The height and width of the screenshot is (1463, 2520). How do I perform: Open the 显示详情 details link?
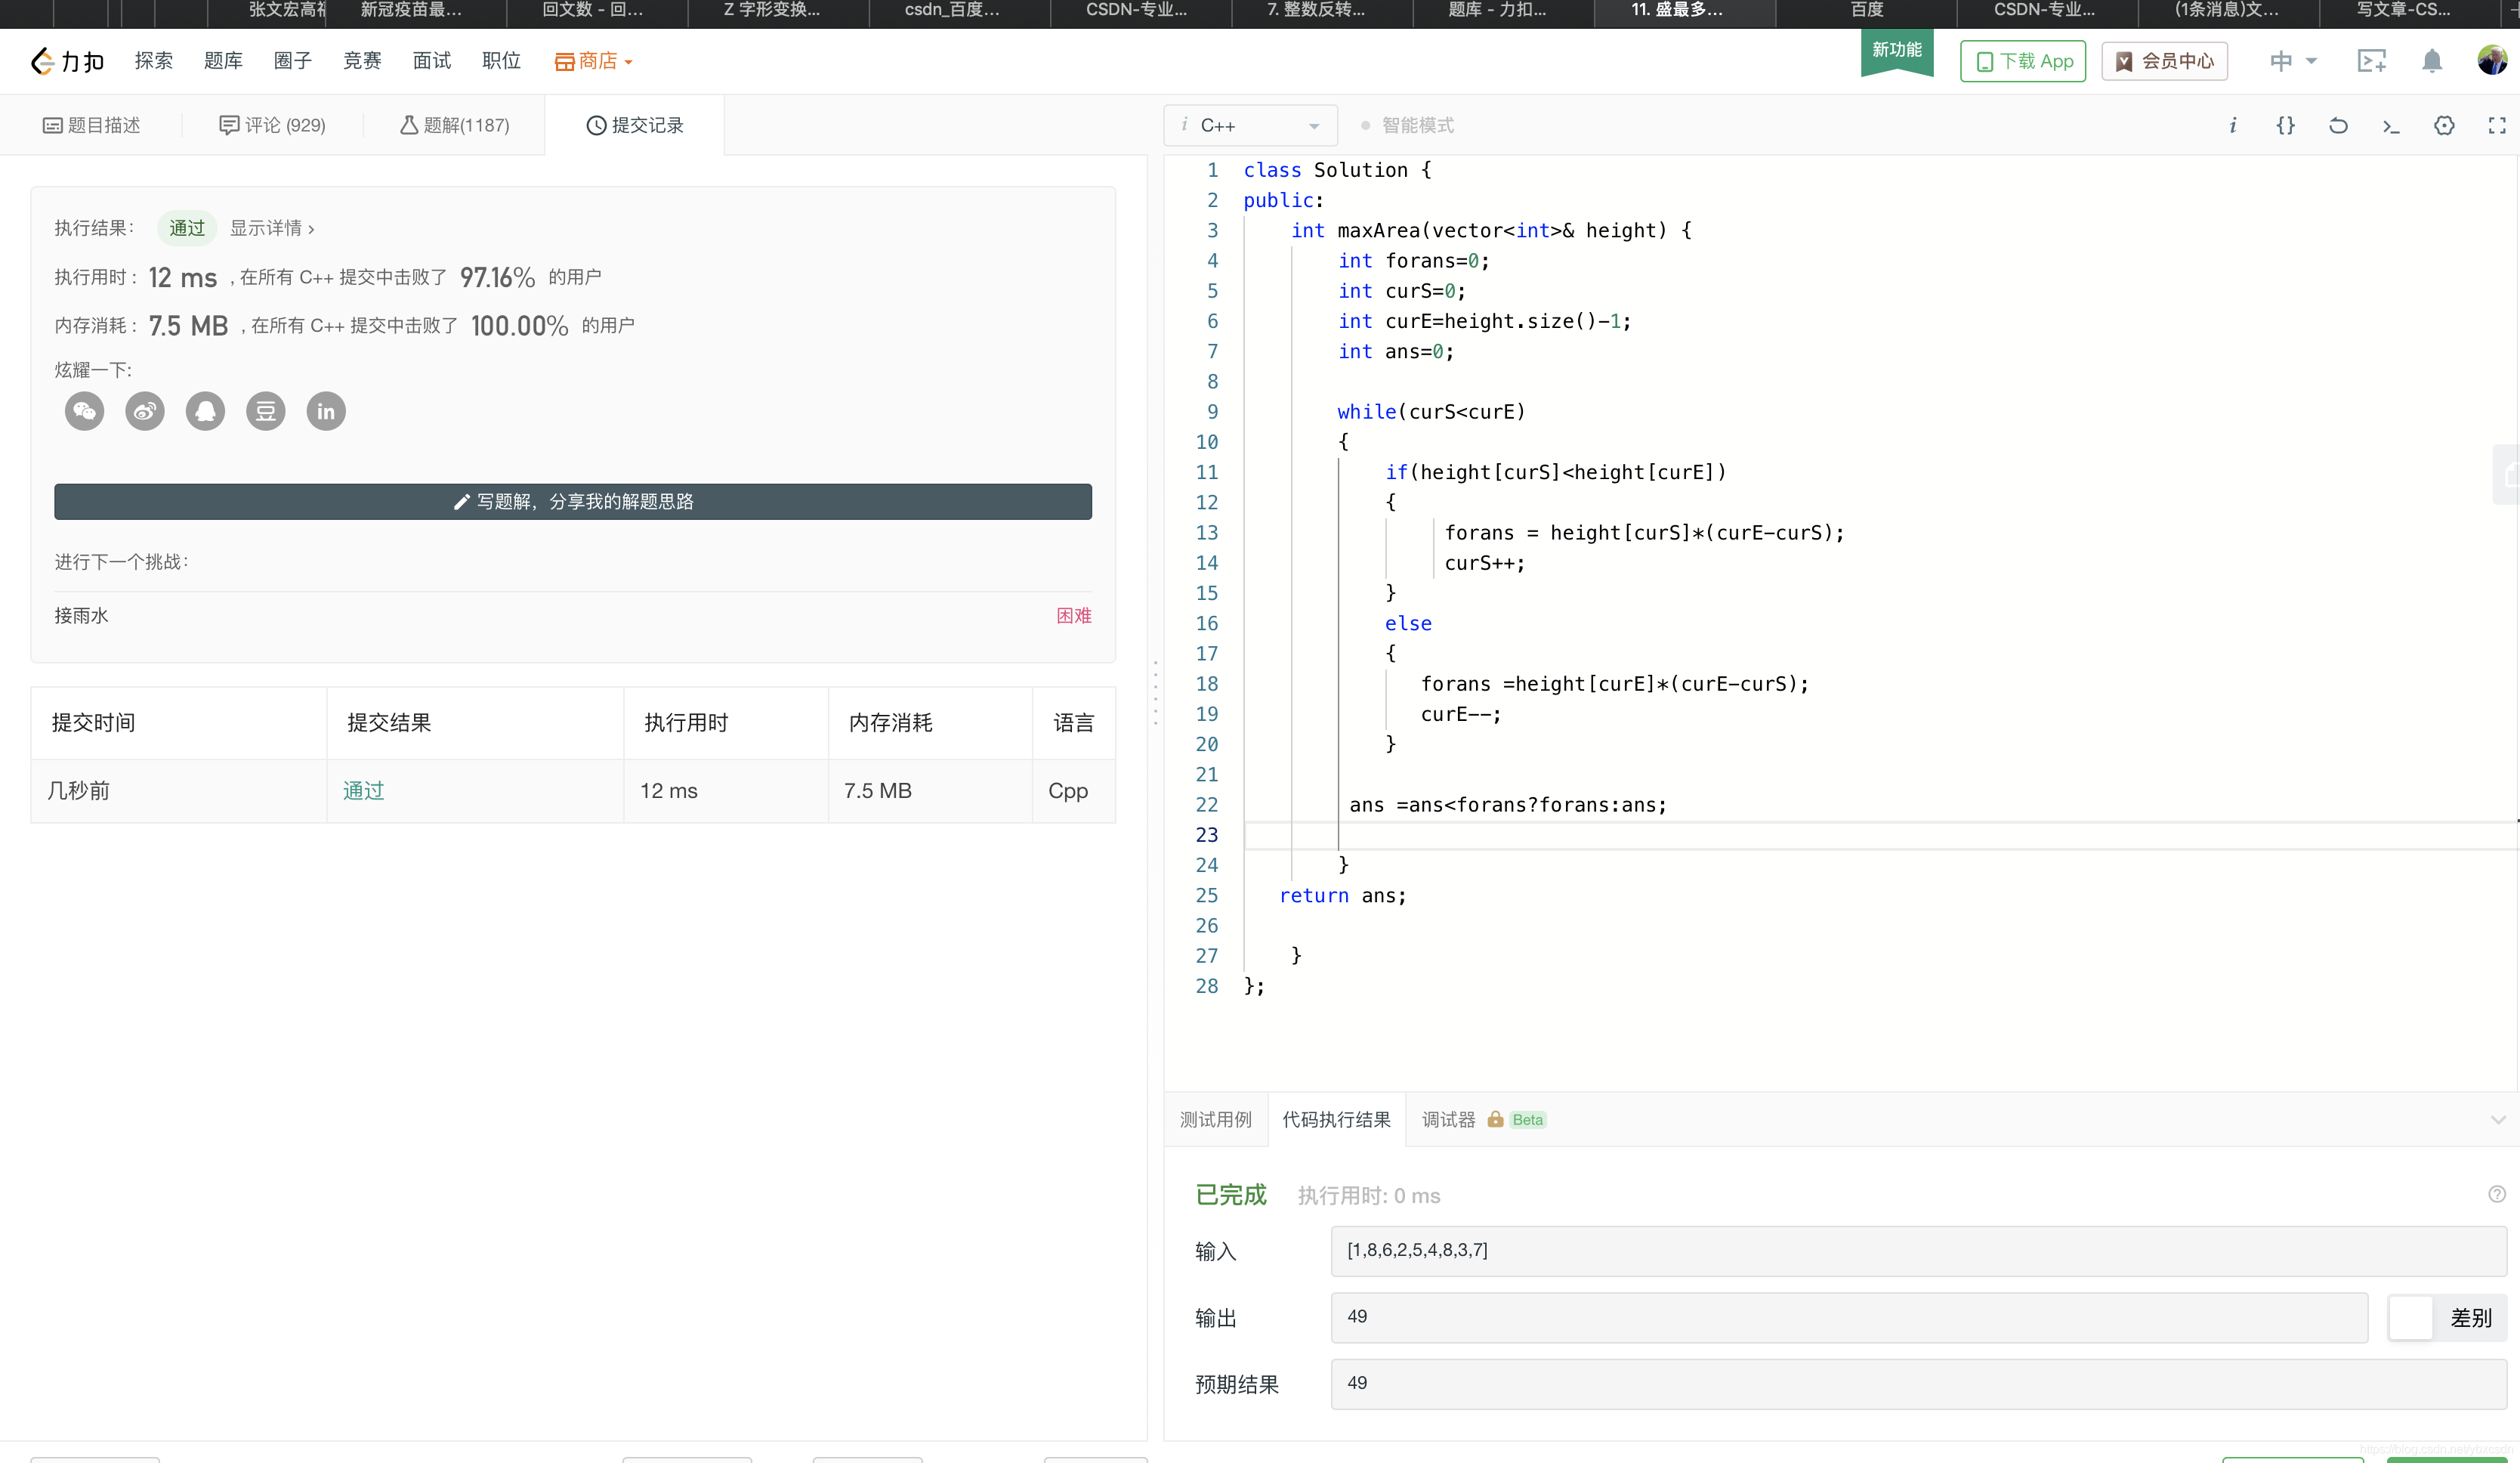coord(272,228)
